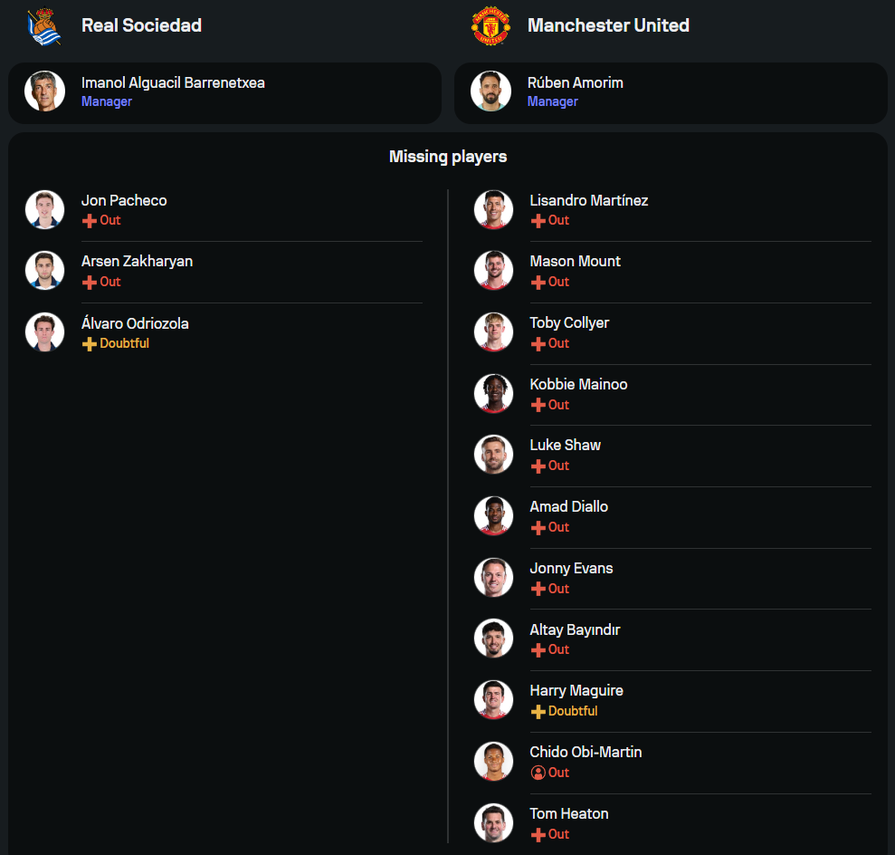The height and width of the screenshot is (855, 895).
Task: Click the yellow doubtful cross under Harry Maguire
Action: pos(538,712)
